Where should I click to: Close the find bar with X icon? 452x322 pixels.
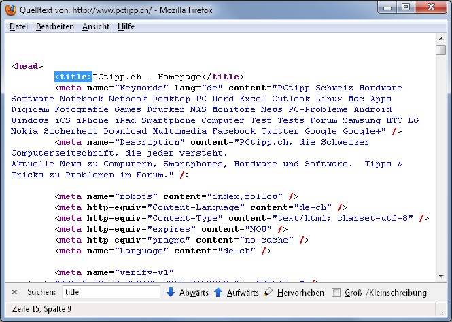(x=14, y=292)
